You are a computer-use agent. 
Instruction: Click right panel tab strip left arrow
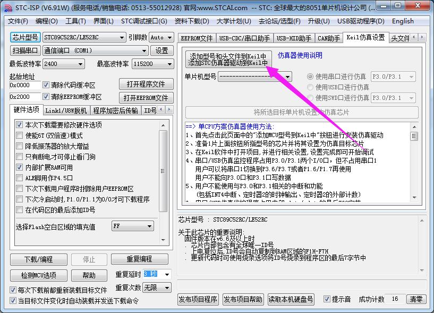coord(414,37)
